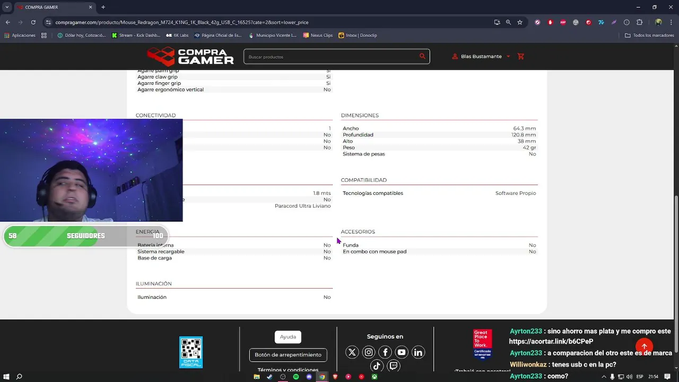Click the Tecnologías compatibles label

[373, 193]
